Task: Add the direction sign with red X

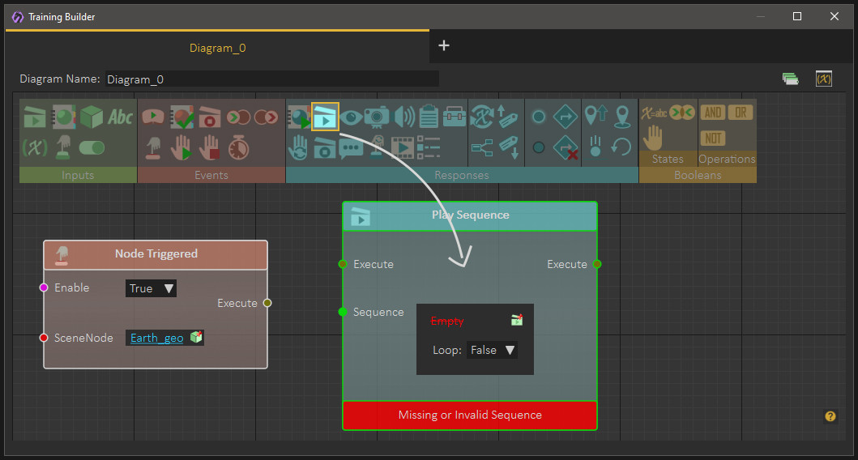Action: click(566, 147)
